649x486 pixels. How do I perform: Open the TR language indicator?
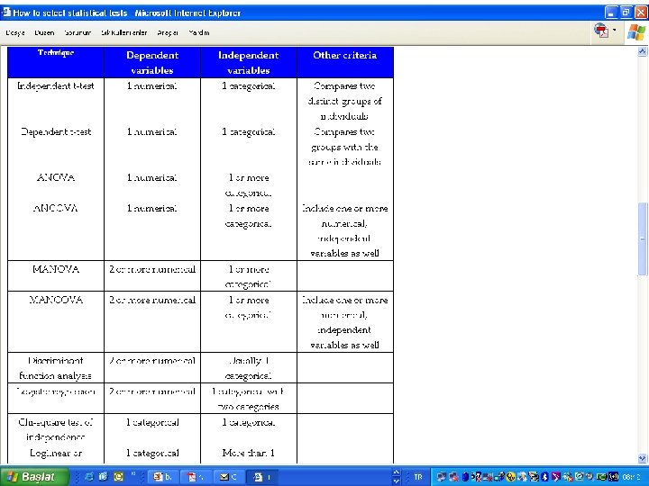(x=418, y=477)
